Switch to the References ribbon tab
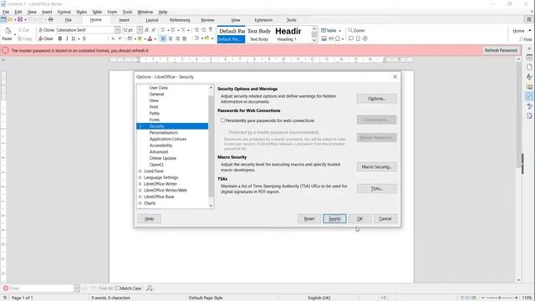Viewport: 535px width, 301px height. [180, 20]
